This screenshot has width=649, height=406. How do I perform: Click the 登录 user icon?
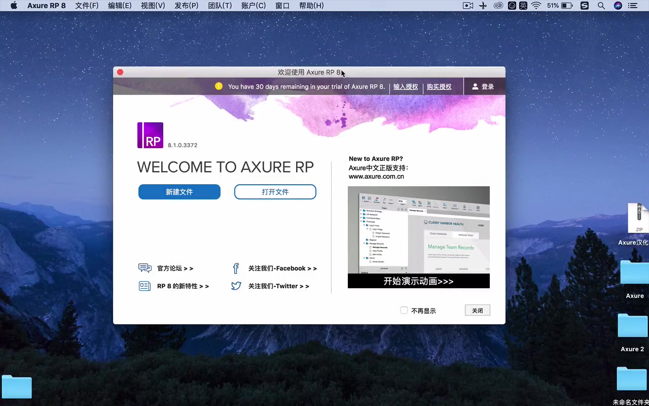tap(475, 87)
